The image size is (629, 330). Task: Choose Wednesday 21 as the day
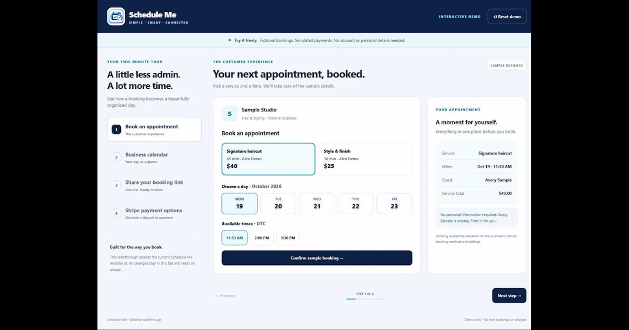pyautogui.click(x=317, y=203)
